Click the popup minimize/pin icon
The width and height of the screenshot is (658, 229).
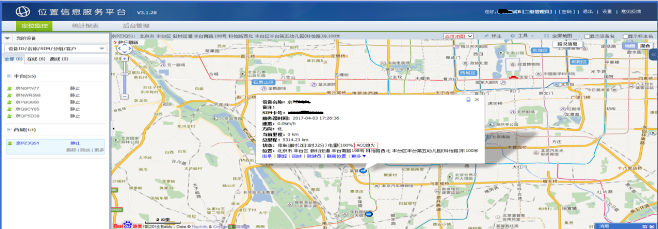(x=468, y=99)
